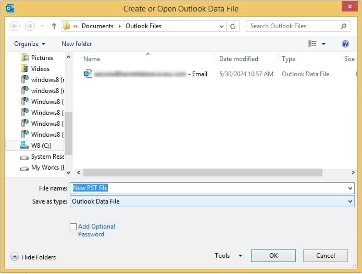This screenshot has height=274, width=362.
Task: Sort by Size column
Action: point(349,59)
